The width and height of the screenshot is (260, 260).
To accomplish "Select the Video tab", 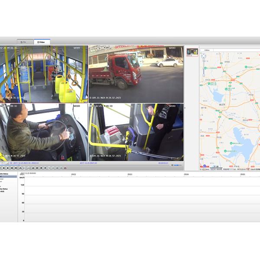I will tap(42, 42).
